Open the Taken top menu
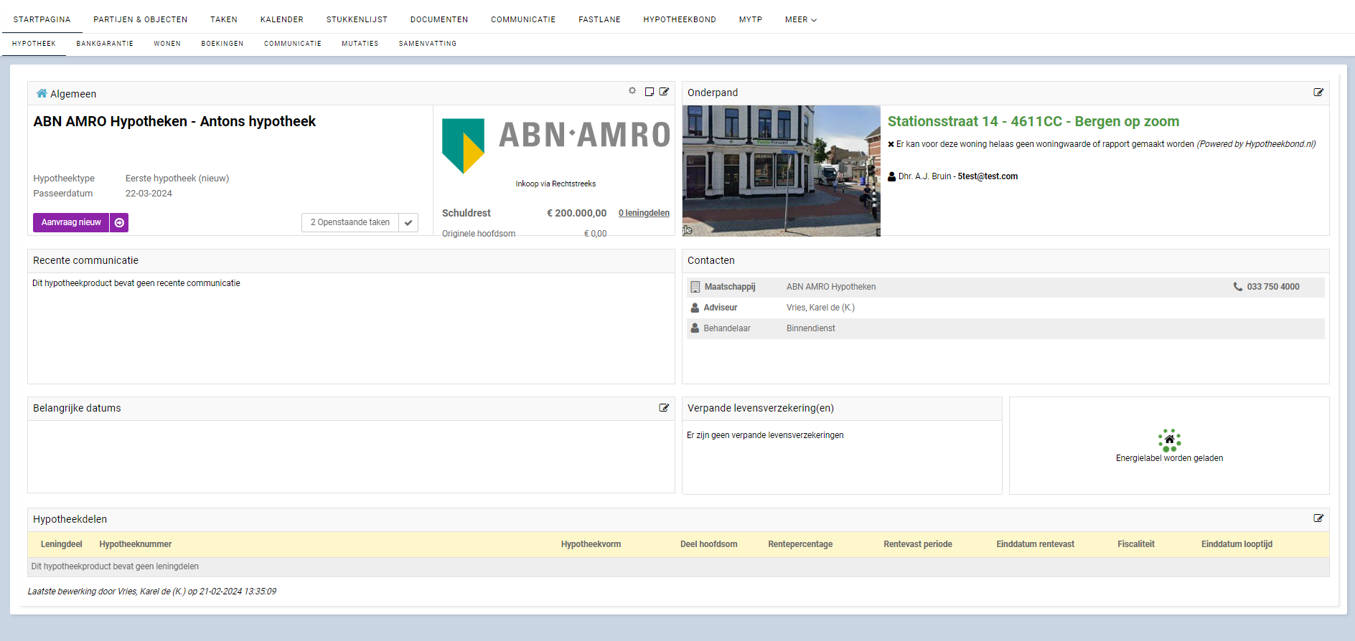The height and width of the screenshot is (641, 1355). tap(224, 19)
